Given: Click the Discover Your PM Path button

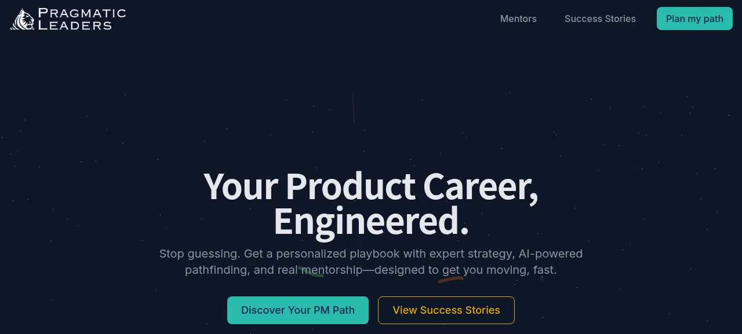Looking at the screenshot, I should [x=298, y=310].
